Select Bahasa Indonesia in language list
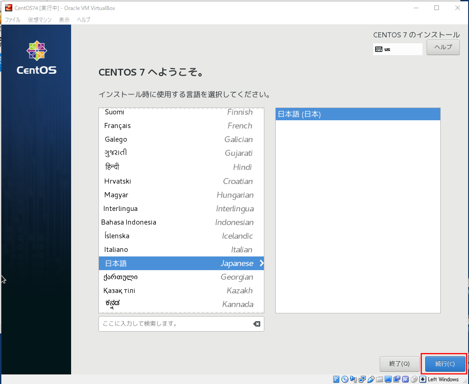 click(x=181, y=222)
